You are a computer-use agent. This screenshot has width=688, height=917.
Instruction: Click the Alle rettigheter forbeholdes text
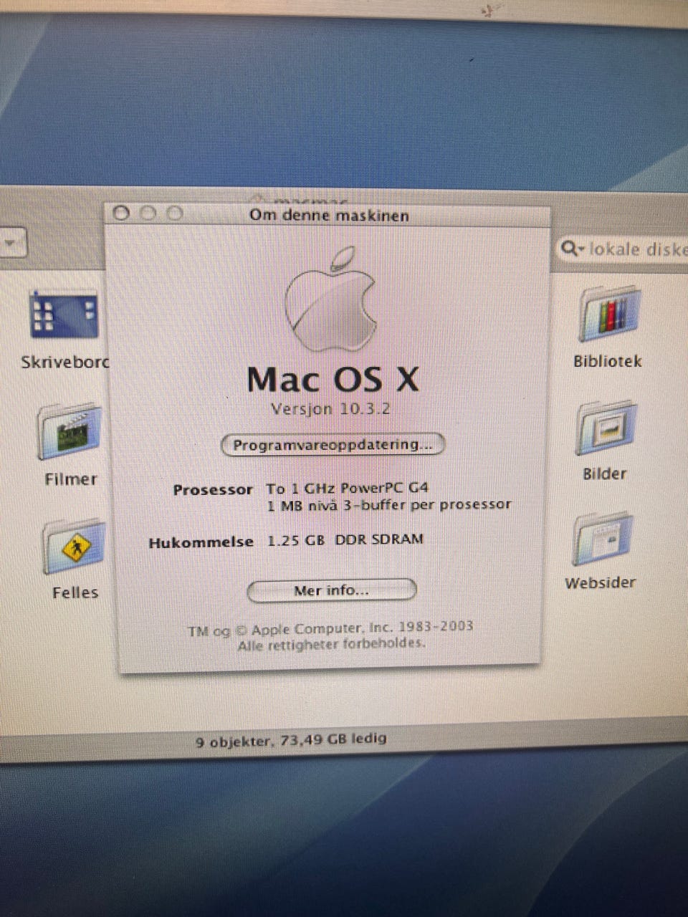(x=331, y=645)
